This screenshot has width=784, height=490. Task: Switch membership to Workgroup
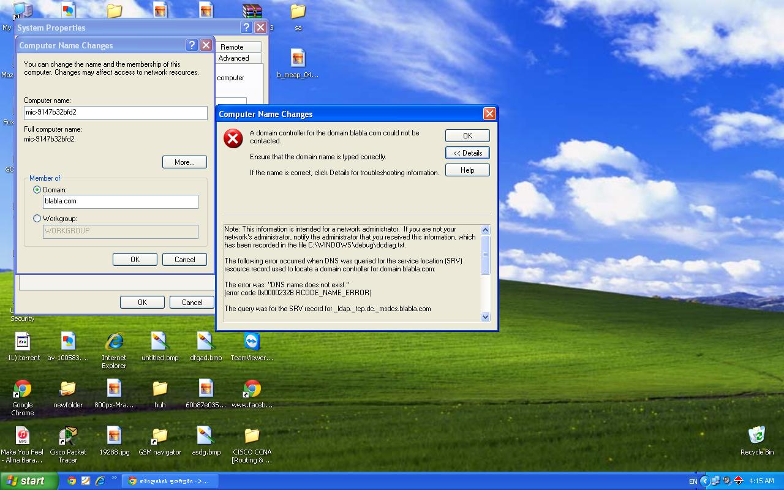click(x=37, y=219)
